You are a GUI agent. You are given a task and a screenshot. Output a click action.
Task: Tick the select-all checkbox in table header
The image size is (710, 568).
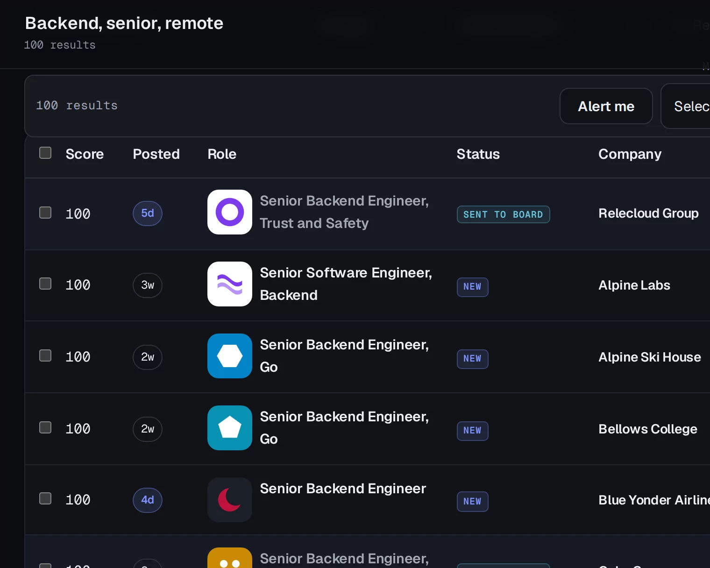45,153
